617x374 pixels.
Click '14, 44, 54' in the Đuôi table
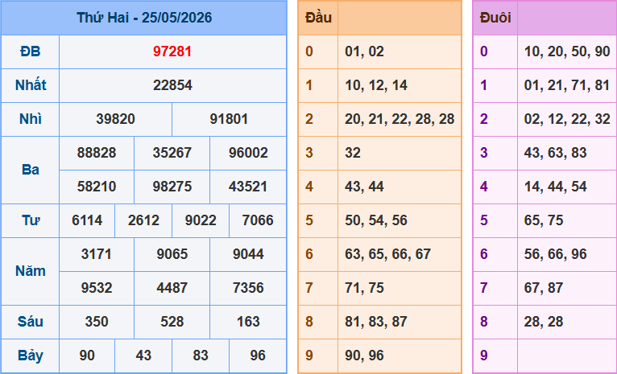coord(555,187)
